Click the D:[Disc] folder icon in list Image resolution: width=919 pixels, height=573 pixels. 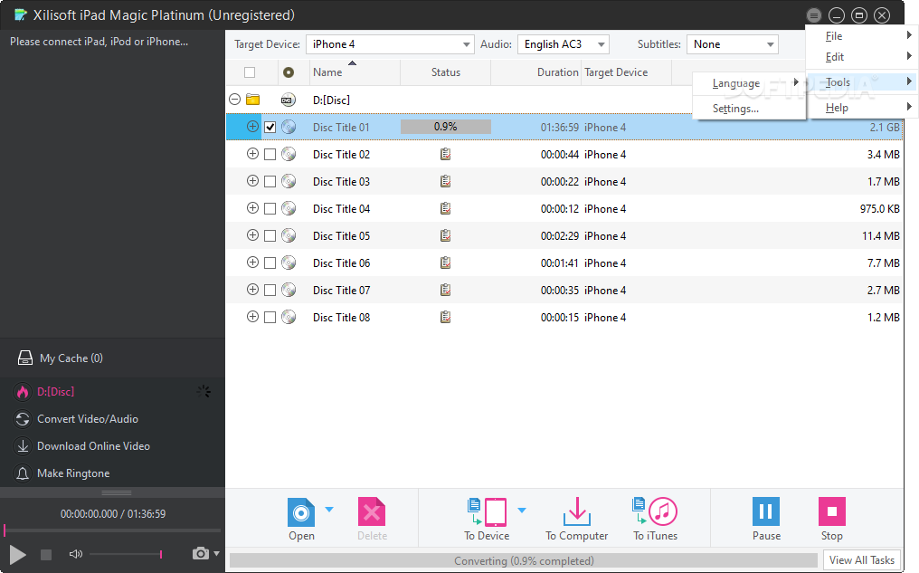tap(252, 100)
